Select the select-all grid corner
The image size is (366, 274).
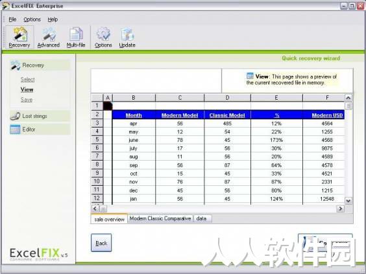click(97, 98)
